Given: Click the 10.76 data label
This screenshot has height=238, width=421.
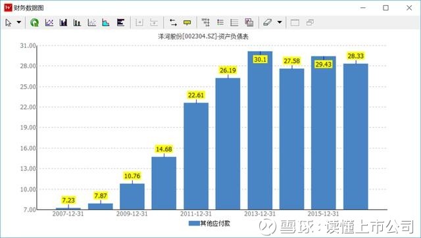Looking at the screenshot, I should click(132, 176).
